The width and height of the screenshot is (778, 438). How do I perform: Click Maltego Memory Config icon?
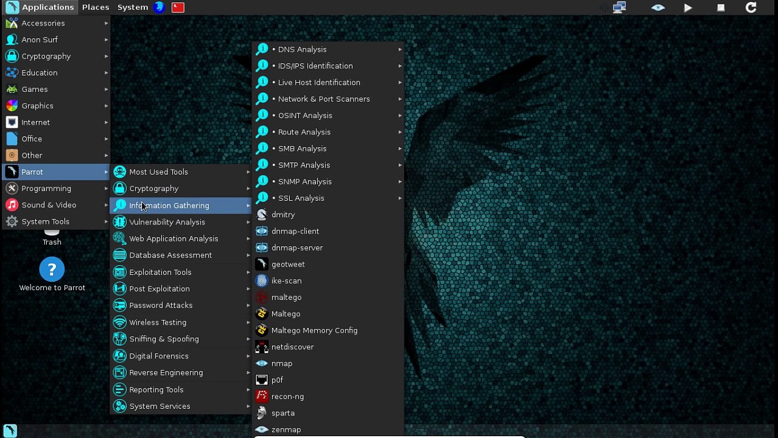(262, 330)
